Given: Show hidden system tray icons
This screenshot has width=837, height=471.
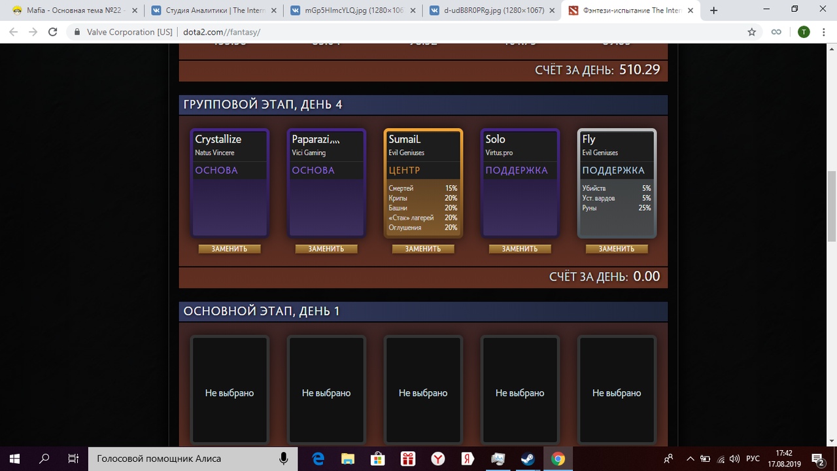Looking at the screenshot, I should pyautogui.click(x=690, y=459).
